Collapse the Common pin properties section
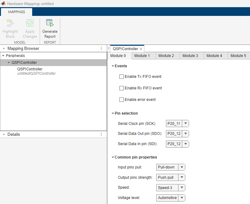The width and height of the screenshot is (250, 204). tap(113, 157)
